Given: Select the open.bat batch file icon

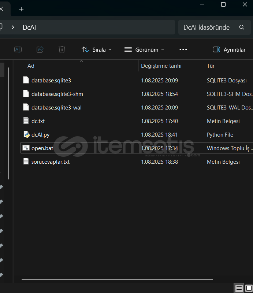Looking at the screenshot, I should click(x=26, y=148).
